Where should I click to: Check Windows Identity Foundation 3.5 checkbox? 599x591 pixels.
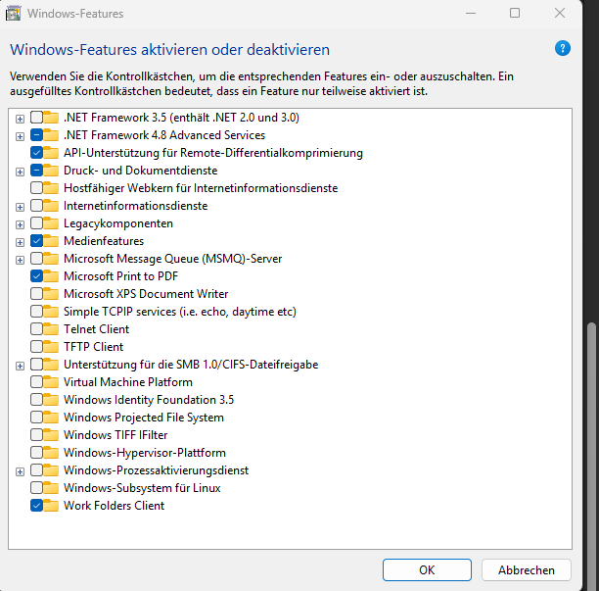(36, 400)
